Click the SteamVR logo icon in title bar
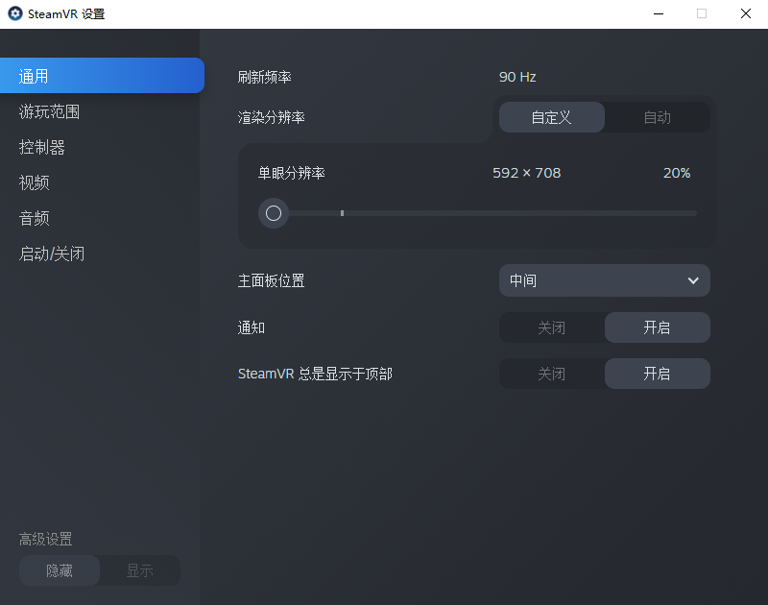The image size is (768, 605). pyautogui.click(x=15, y=13)
